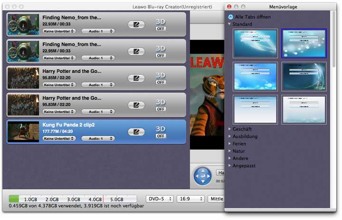Screen dimensions: 342x220
Task: Select the white snowy menu template
Action: pyautogui.click(x=304, y=110)
